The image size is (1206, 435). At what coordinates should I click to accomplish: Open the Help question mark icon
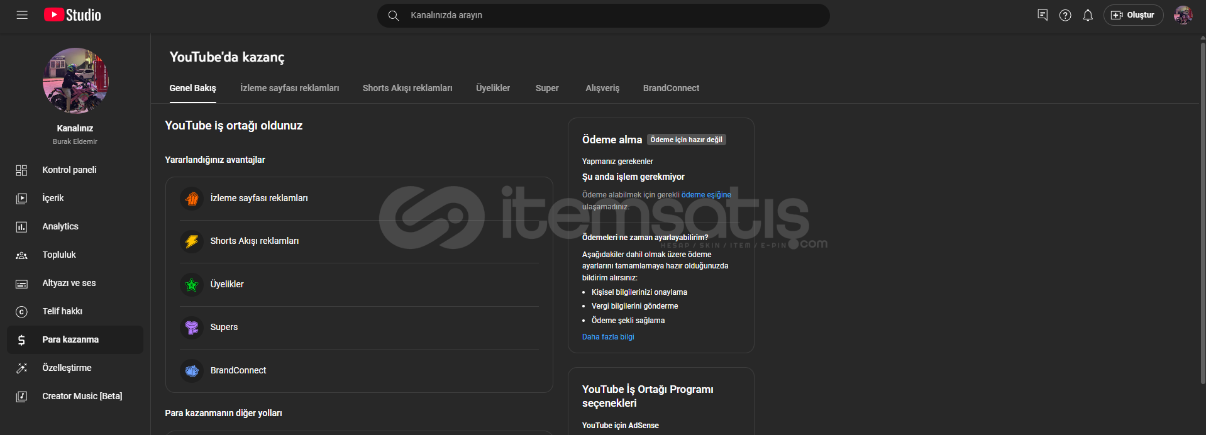coord(1065,15)
